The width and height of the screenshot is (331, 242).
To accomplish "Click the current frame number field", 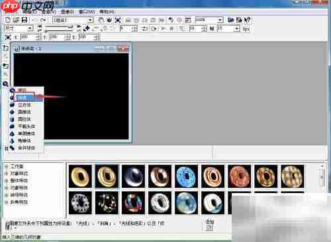I will tap(126, 28).
